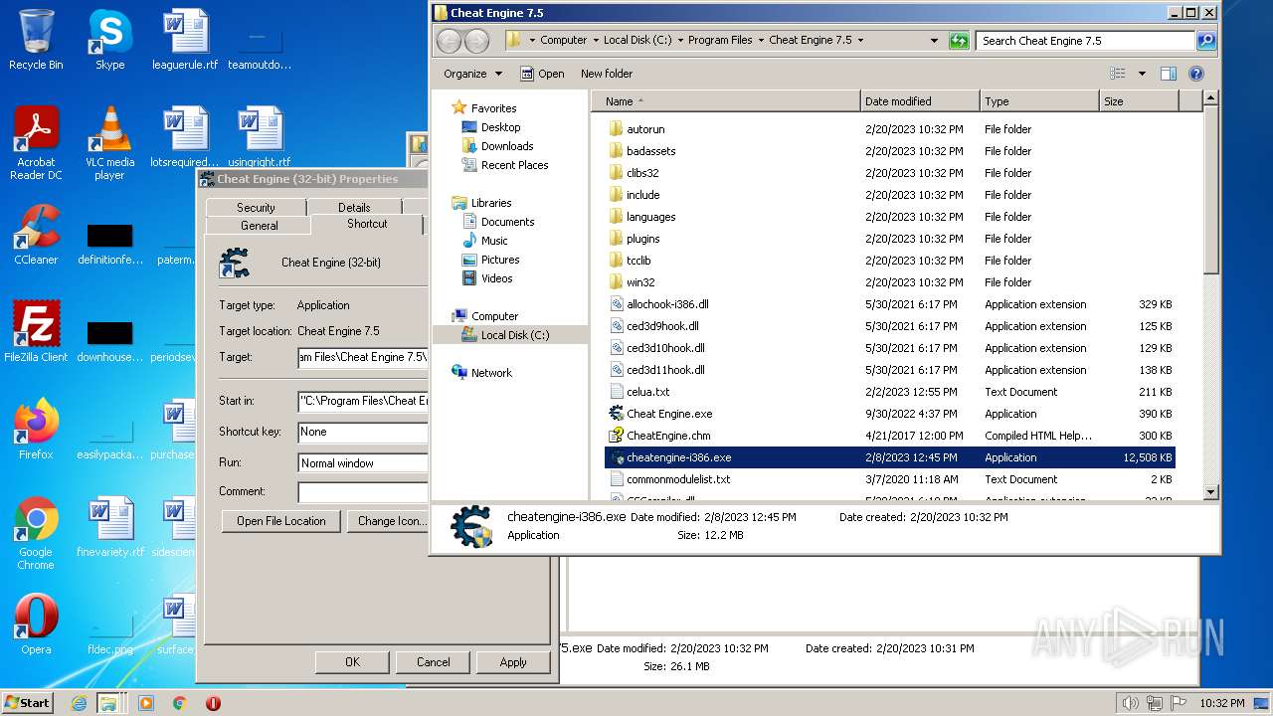Open Action Center flag tray icon
Screen dimensions: 1273x716
click(x=1179, y=703)
